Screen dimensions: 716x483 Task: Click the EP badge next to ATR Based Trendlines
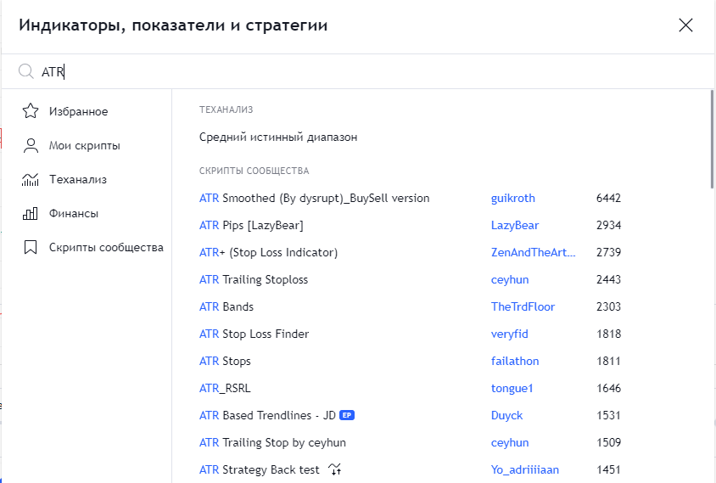click(346, 415)
